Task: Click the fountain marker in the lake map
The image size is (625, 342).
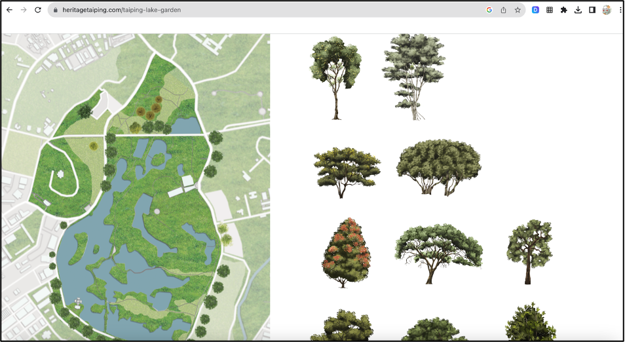Action: (79, 302)
